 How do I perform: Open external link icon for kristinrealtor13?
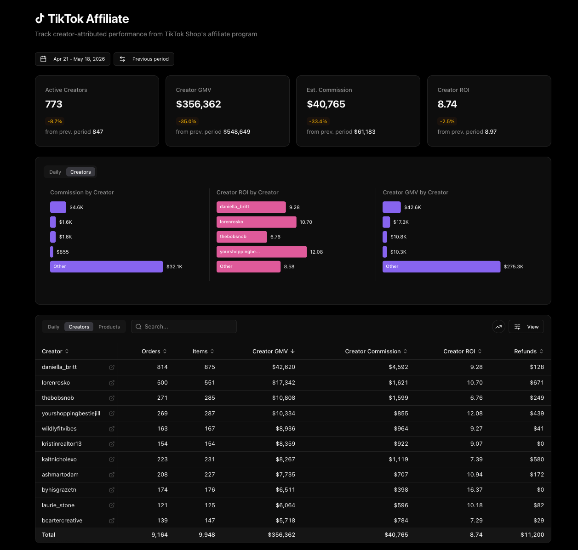pyautogui.click(x=112, y=444)
